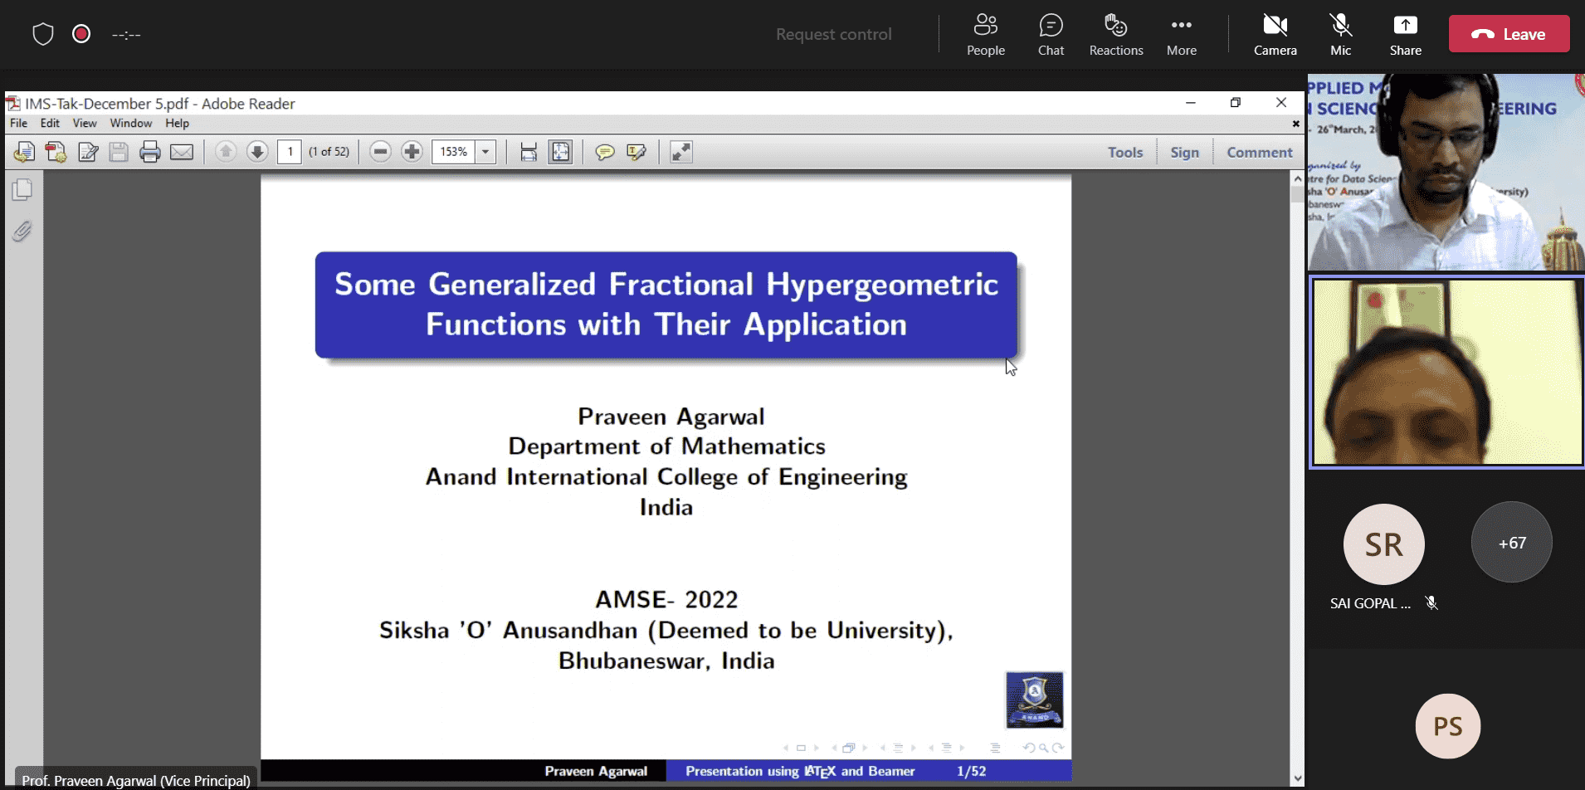Click the print icon in Adobe Reader toolbar
Viewport: 1585px width, 790px height.
150,152
